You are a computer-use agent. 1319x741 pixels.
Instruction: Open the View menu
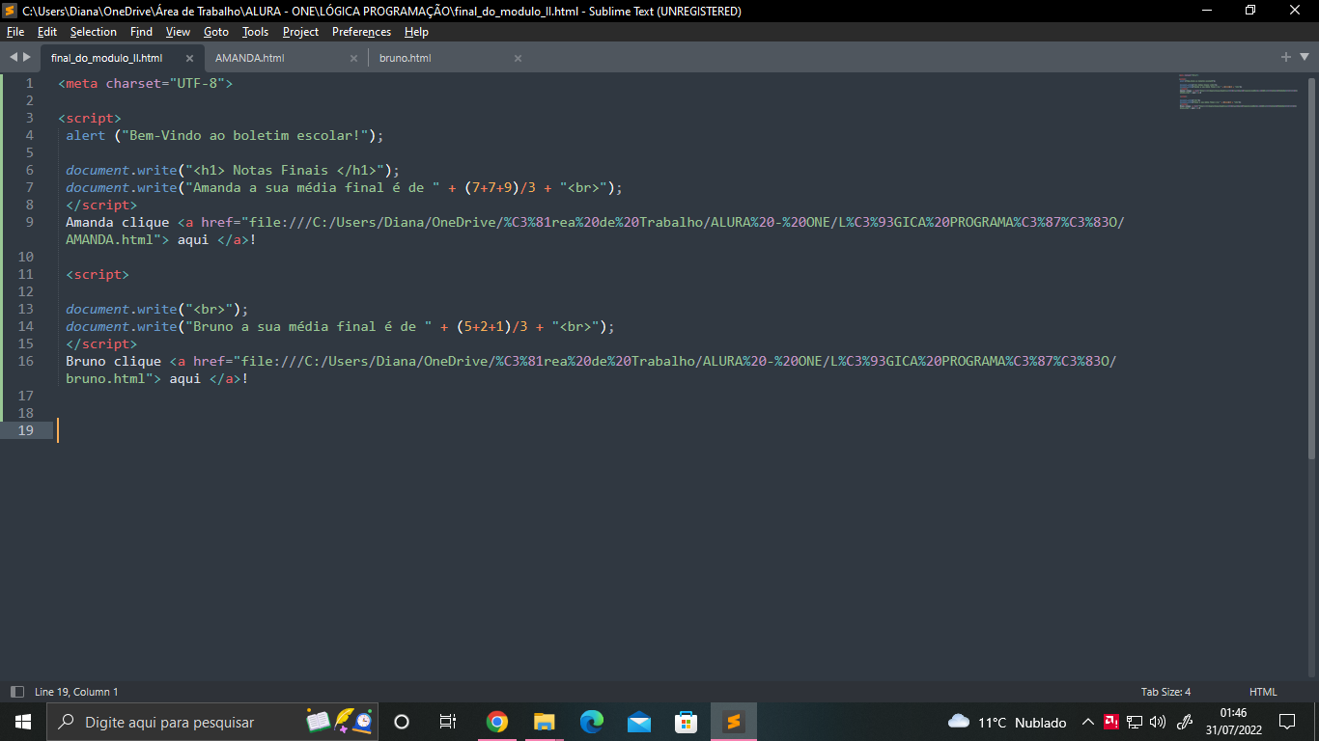(x=178, y=32)
